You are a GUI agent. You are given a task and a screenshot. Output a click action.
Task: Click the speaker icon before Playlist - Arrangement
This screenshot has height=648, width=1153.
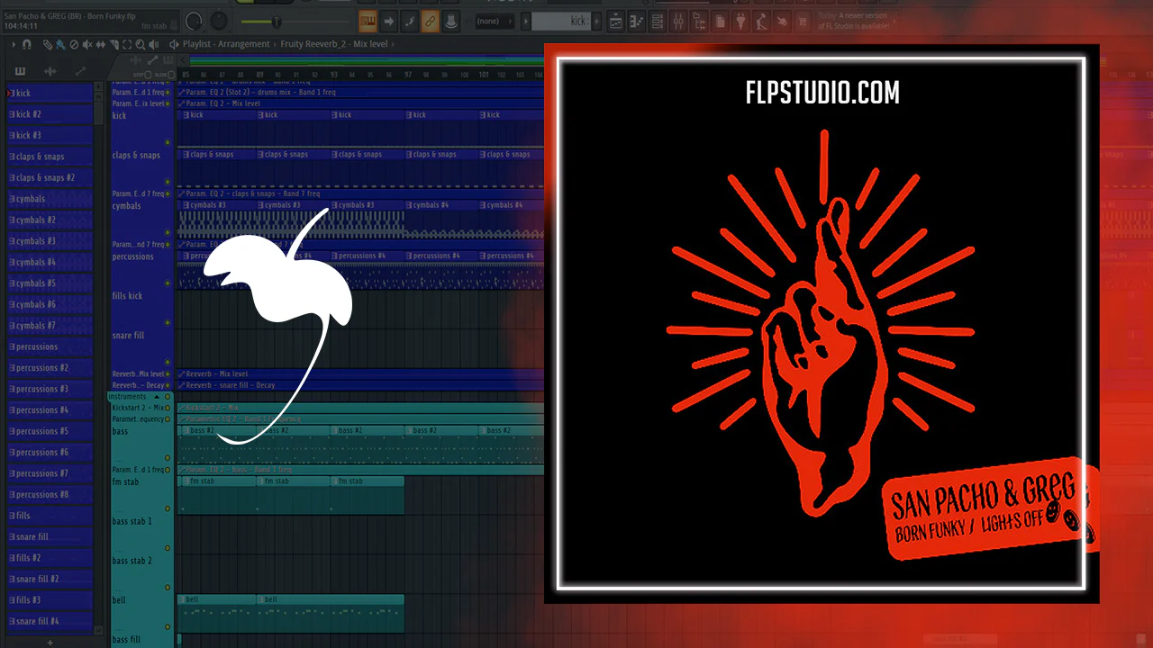[x=174, y=44]
